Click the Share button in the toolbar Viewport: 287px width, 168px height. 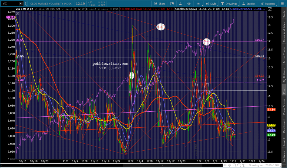pyautogui.click(x=159, y=4)
